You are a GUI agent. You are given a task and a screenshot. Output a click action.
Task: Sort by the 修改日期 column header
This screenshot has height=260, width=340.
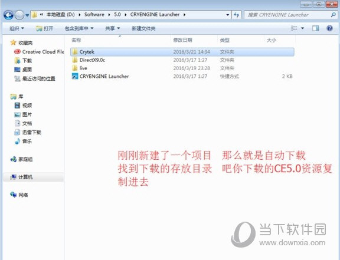183,40
